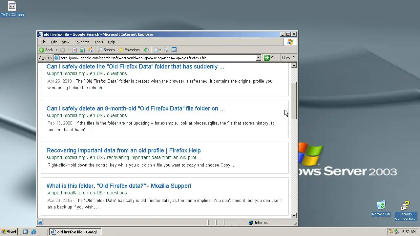Viewport: 420px width, 236px height.
Task: Click the second system tray icon
Action: pyautogui.click(x=397, y=232)
